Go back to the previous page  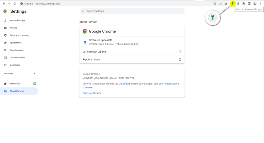click(x=4, y=4)
